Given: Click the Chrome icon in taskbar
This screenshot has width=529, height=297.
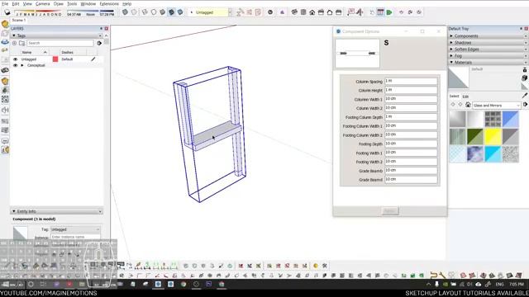Looking at the screenshot, I should 183,285.
